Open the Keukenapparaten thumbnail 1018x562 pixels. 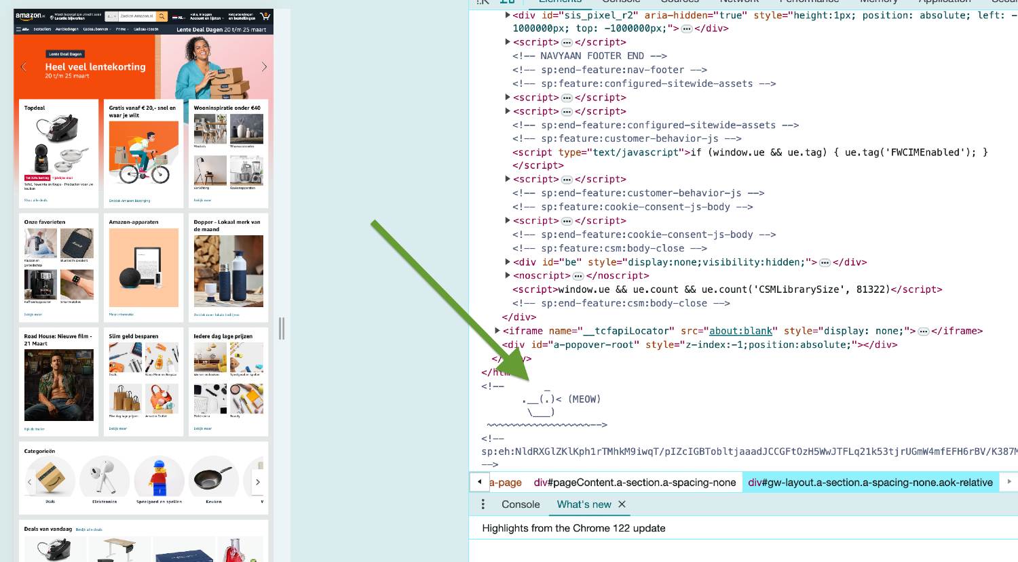pyautogui.click(x=246, y=170)
